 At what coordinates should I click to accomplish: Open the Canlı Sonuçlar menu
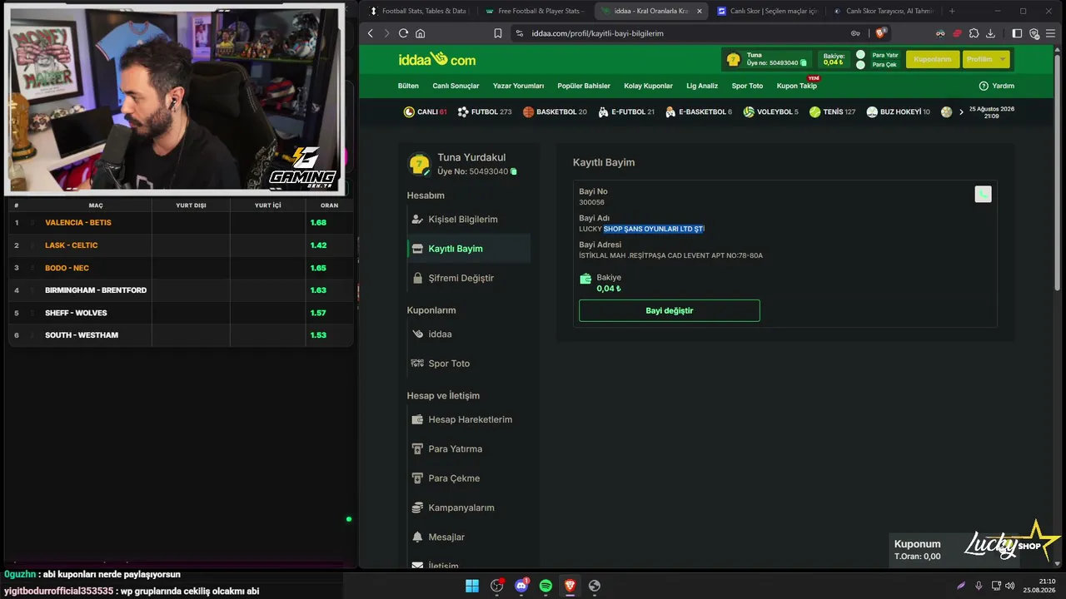(456, 86)
